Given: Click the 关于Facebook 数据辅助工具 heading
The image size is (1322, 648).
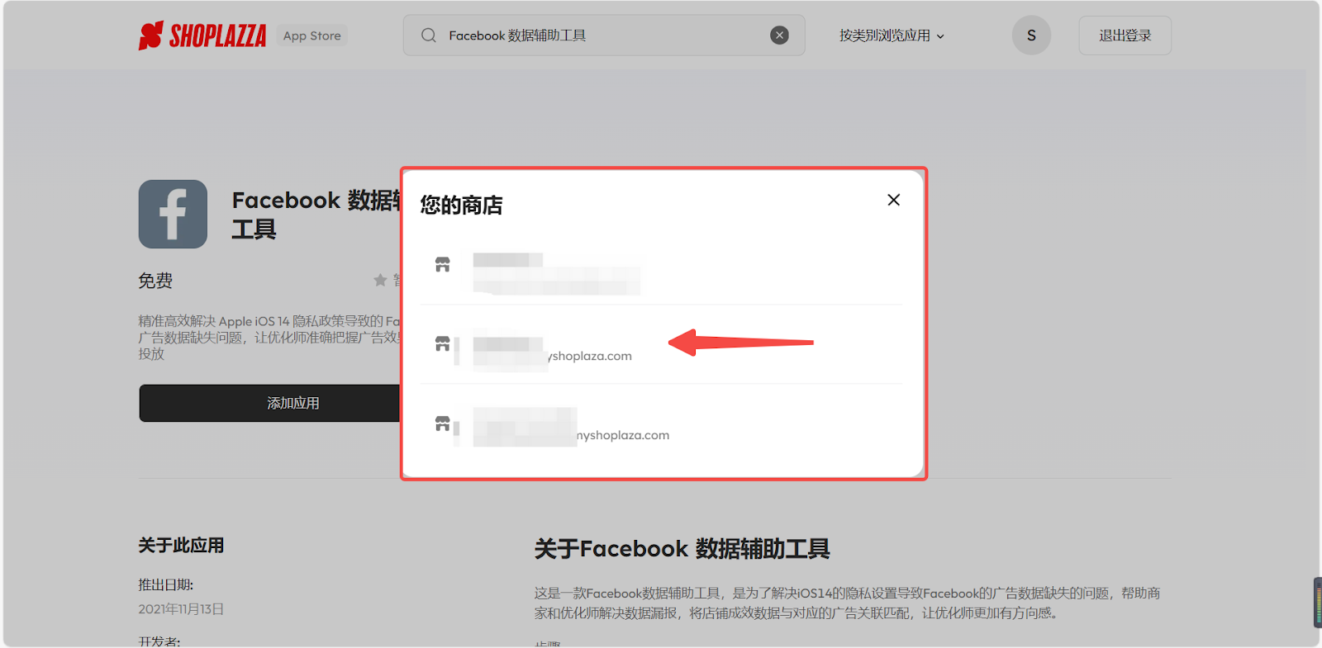Looking at the screenshot, I should pos(682,549).
